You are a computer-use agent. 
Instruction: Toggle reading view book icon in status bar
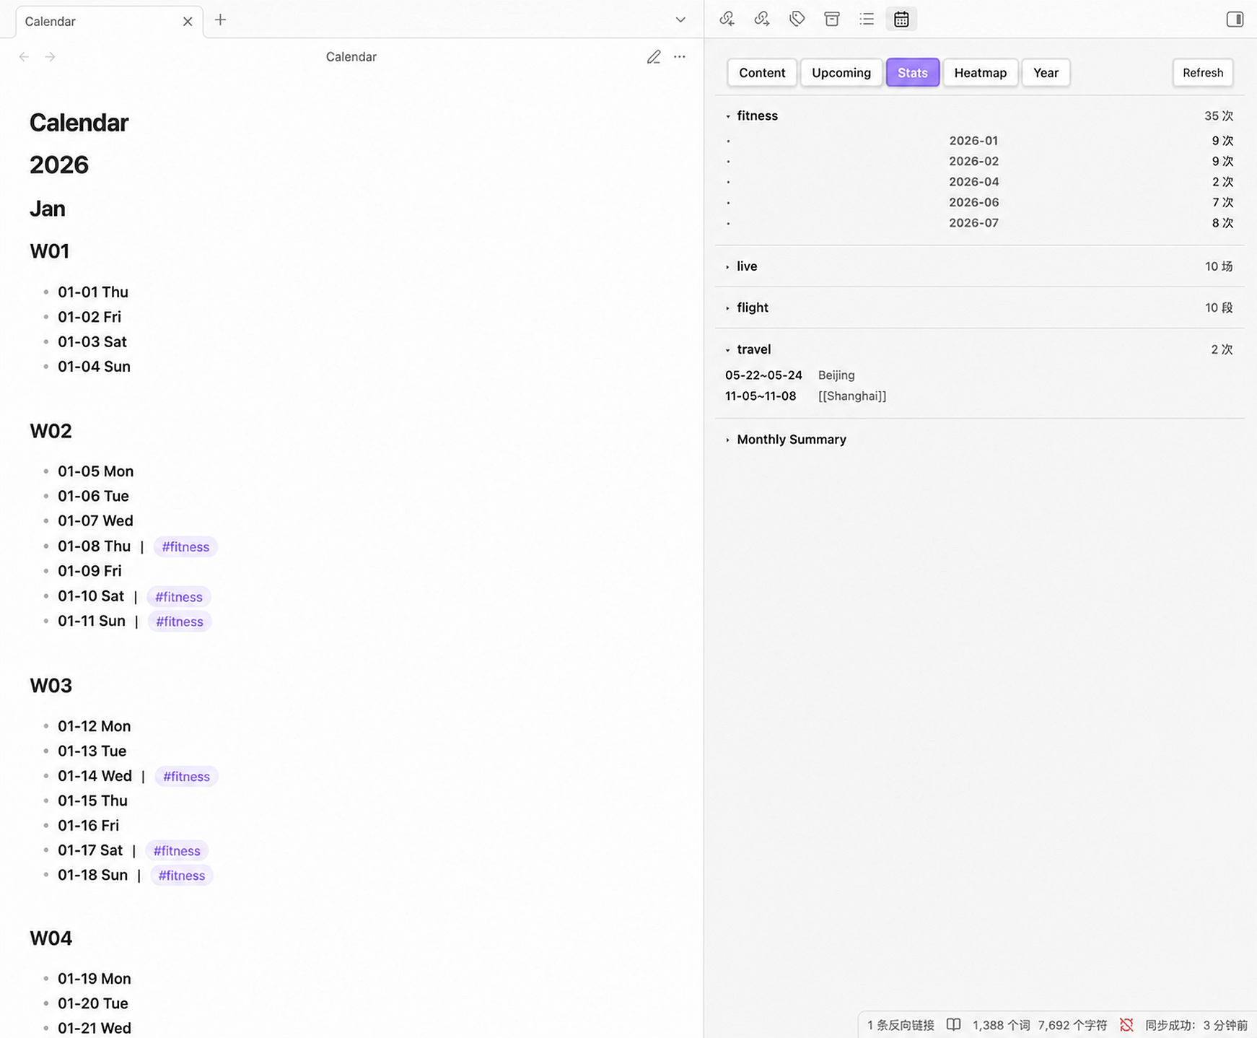(x=953, y=1025)
